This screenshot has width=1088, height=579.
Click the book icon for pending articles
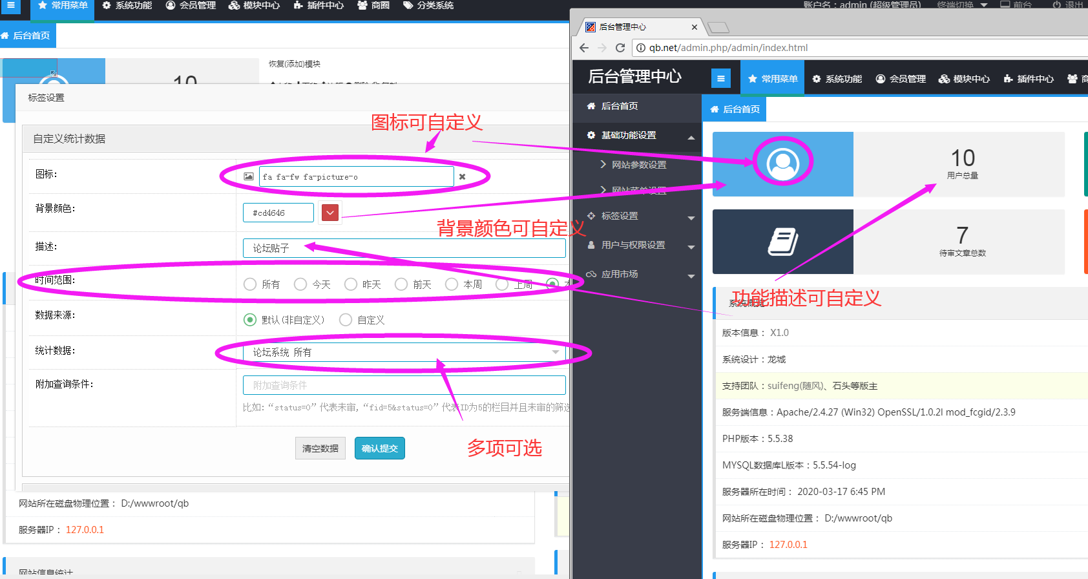click(782, 242)
